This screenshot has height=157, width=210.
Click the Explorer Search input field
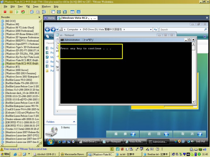pyautogui.click(x=182, y=30)
